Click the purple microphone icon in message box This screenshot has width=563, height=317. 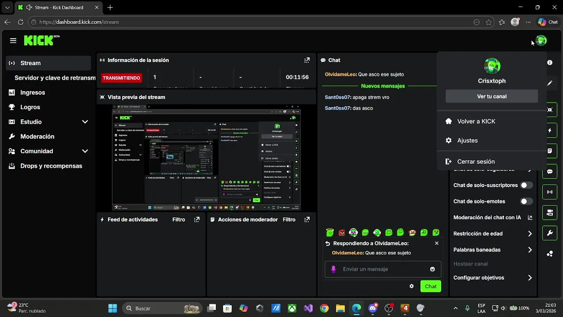pos(333,269)
